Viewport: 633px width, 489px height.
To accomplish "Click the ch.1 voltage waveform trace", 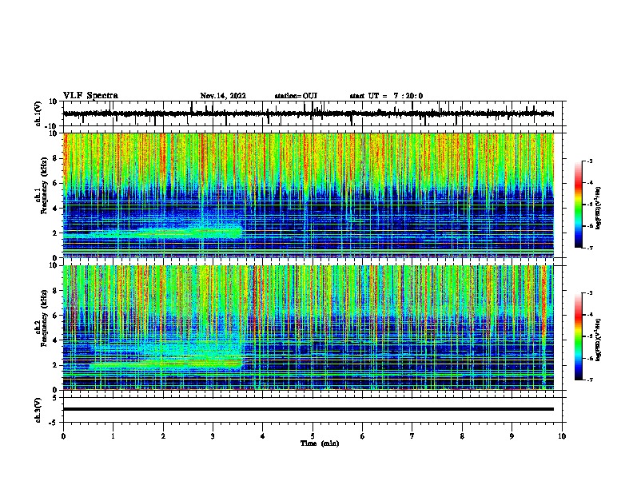I will click(308, 113).
